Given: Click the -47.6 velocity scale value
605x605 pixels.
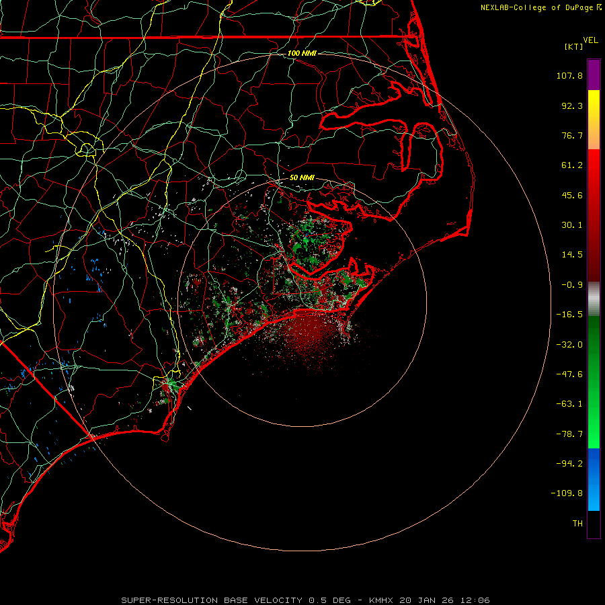Looking at the screenshot, I should coord(569,374).
